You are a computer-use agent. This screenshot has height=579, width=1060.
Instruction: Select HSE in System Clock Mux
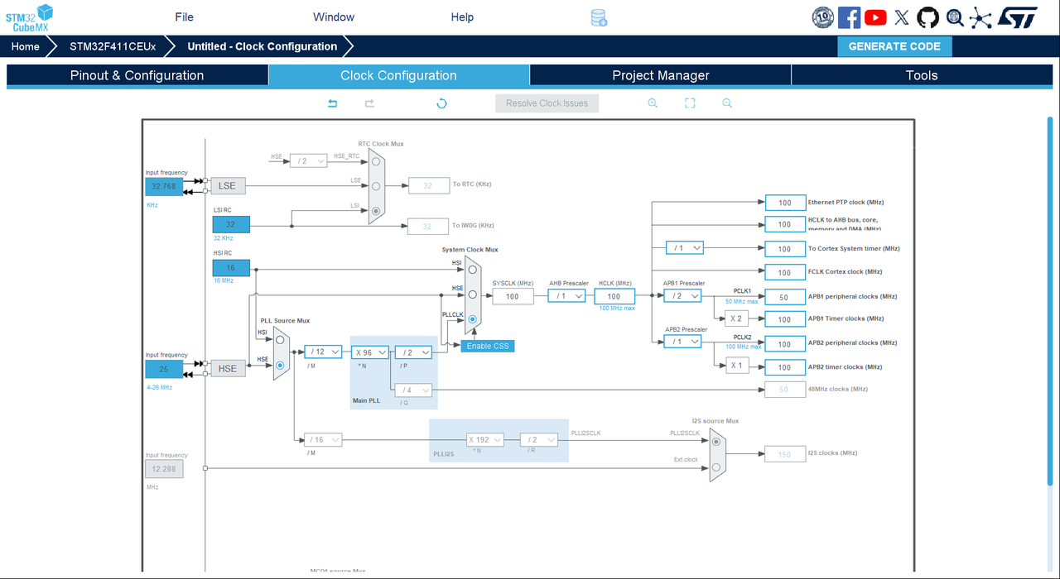472,294
